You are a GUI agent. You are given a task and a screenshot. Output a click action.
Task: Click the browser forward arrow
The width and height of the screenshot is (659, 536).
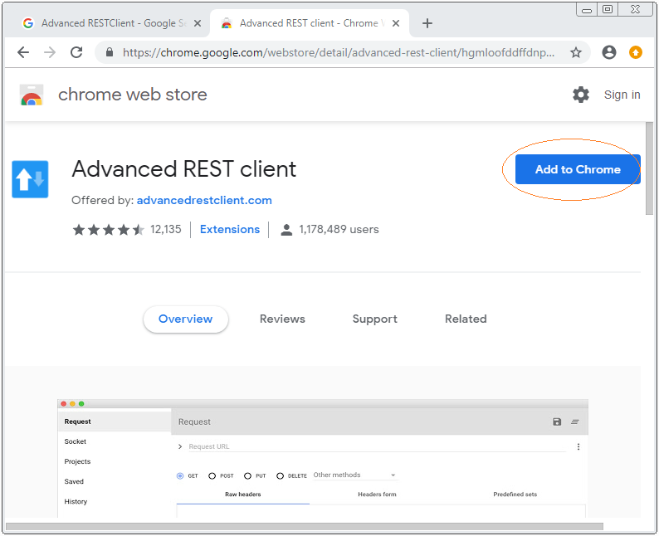50,52
